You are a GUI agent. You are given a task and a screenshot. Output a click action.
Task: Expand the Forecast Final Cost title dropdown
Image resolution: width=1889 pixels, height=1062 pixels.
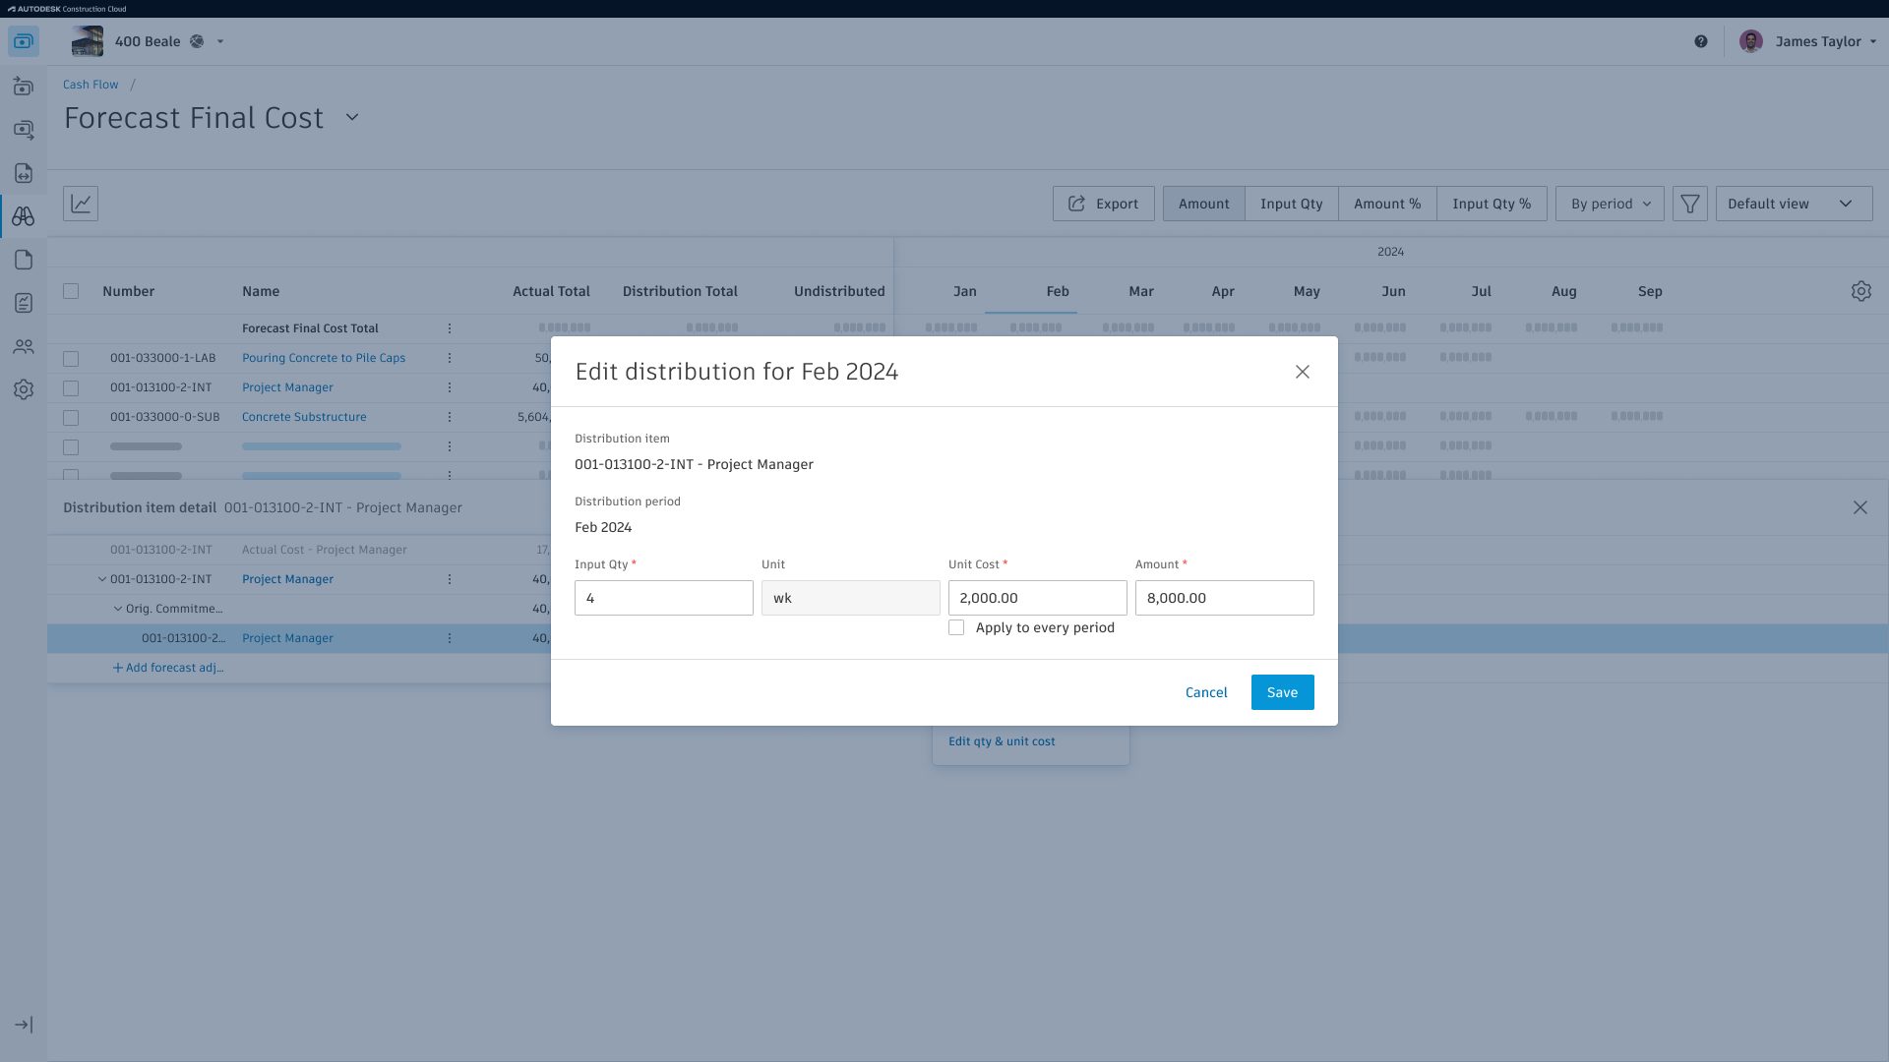pyautogui.click(x=352, y=117)
